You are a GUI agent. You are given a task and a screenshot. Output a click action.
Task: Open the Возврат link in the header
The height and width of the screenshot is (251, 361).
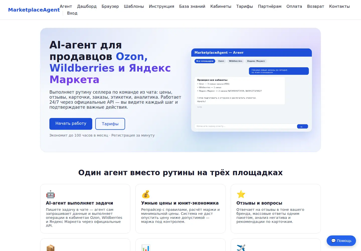(316, 6)
